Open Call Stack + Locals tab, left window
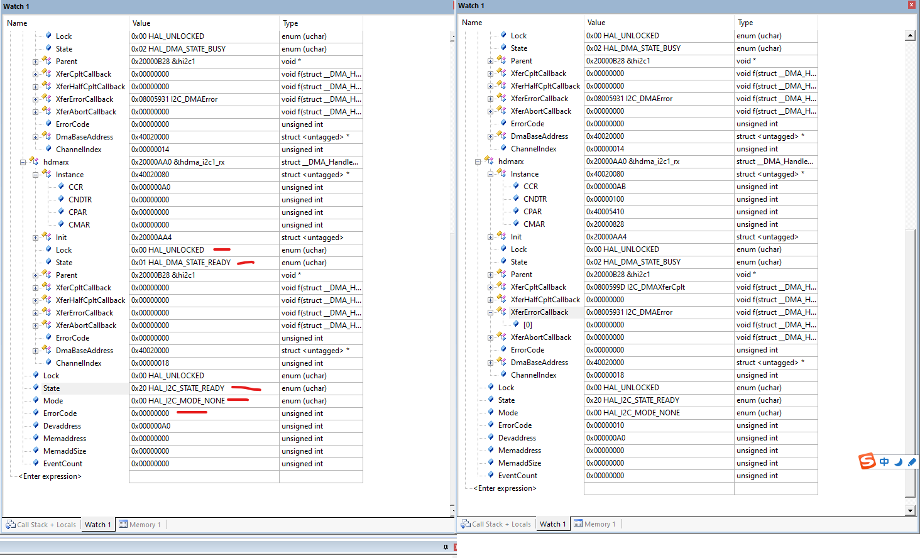This screenshot has width=920, height=558. [x=41, y=525]
